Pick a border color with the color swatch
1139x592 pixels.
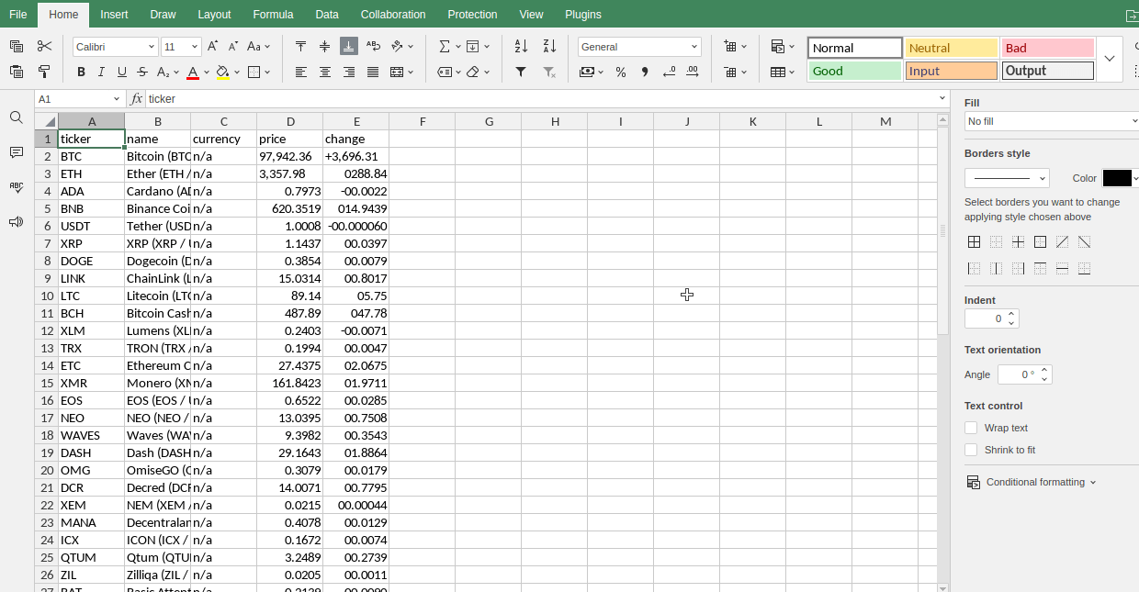click(x=1118, y=177)
